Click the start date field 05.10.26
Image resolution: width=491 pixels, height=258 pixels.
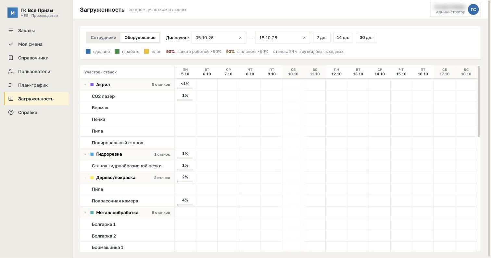219,38
